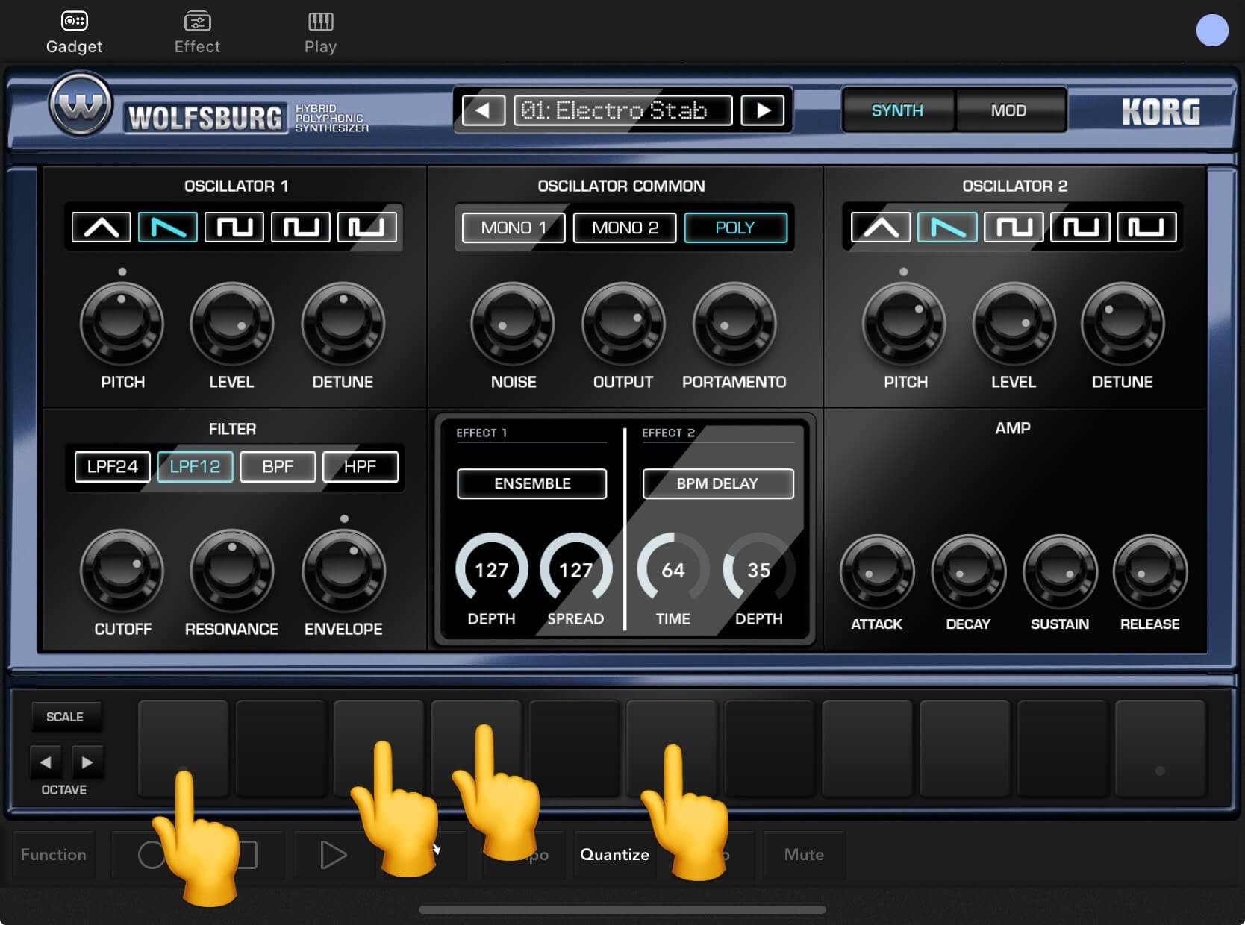Click the Effect 1 SPREAD dial showing 127
1245x925 pixels.
(x=575, y=569)
